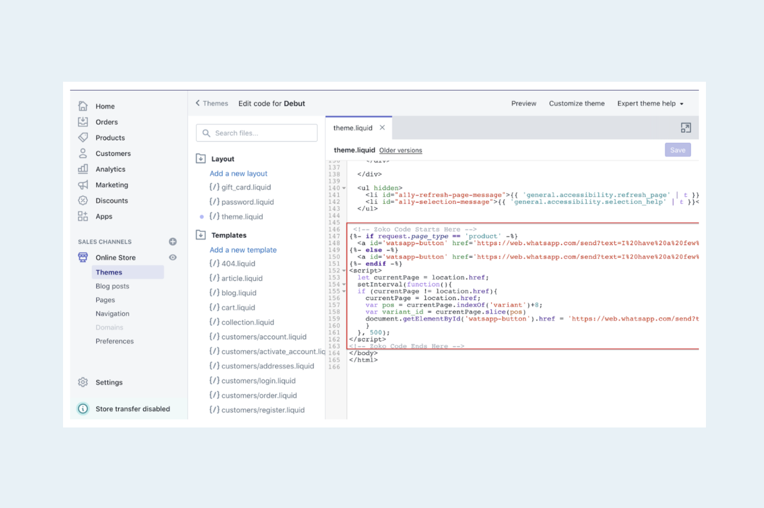Click the {/} icon beside blog.liquid
The image size is (764, 508).
click(214, 293)
